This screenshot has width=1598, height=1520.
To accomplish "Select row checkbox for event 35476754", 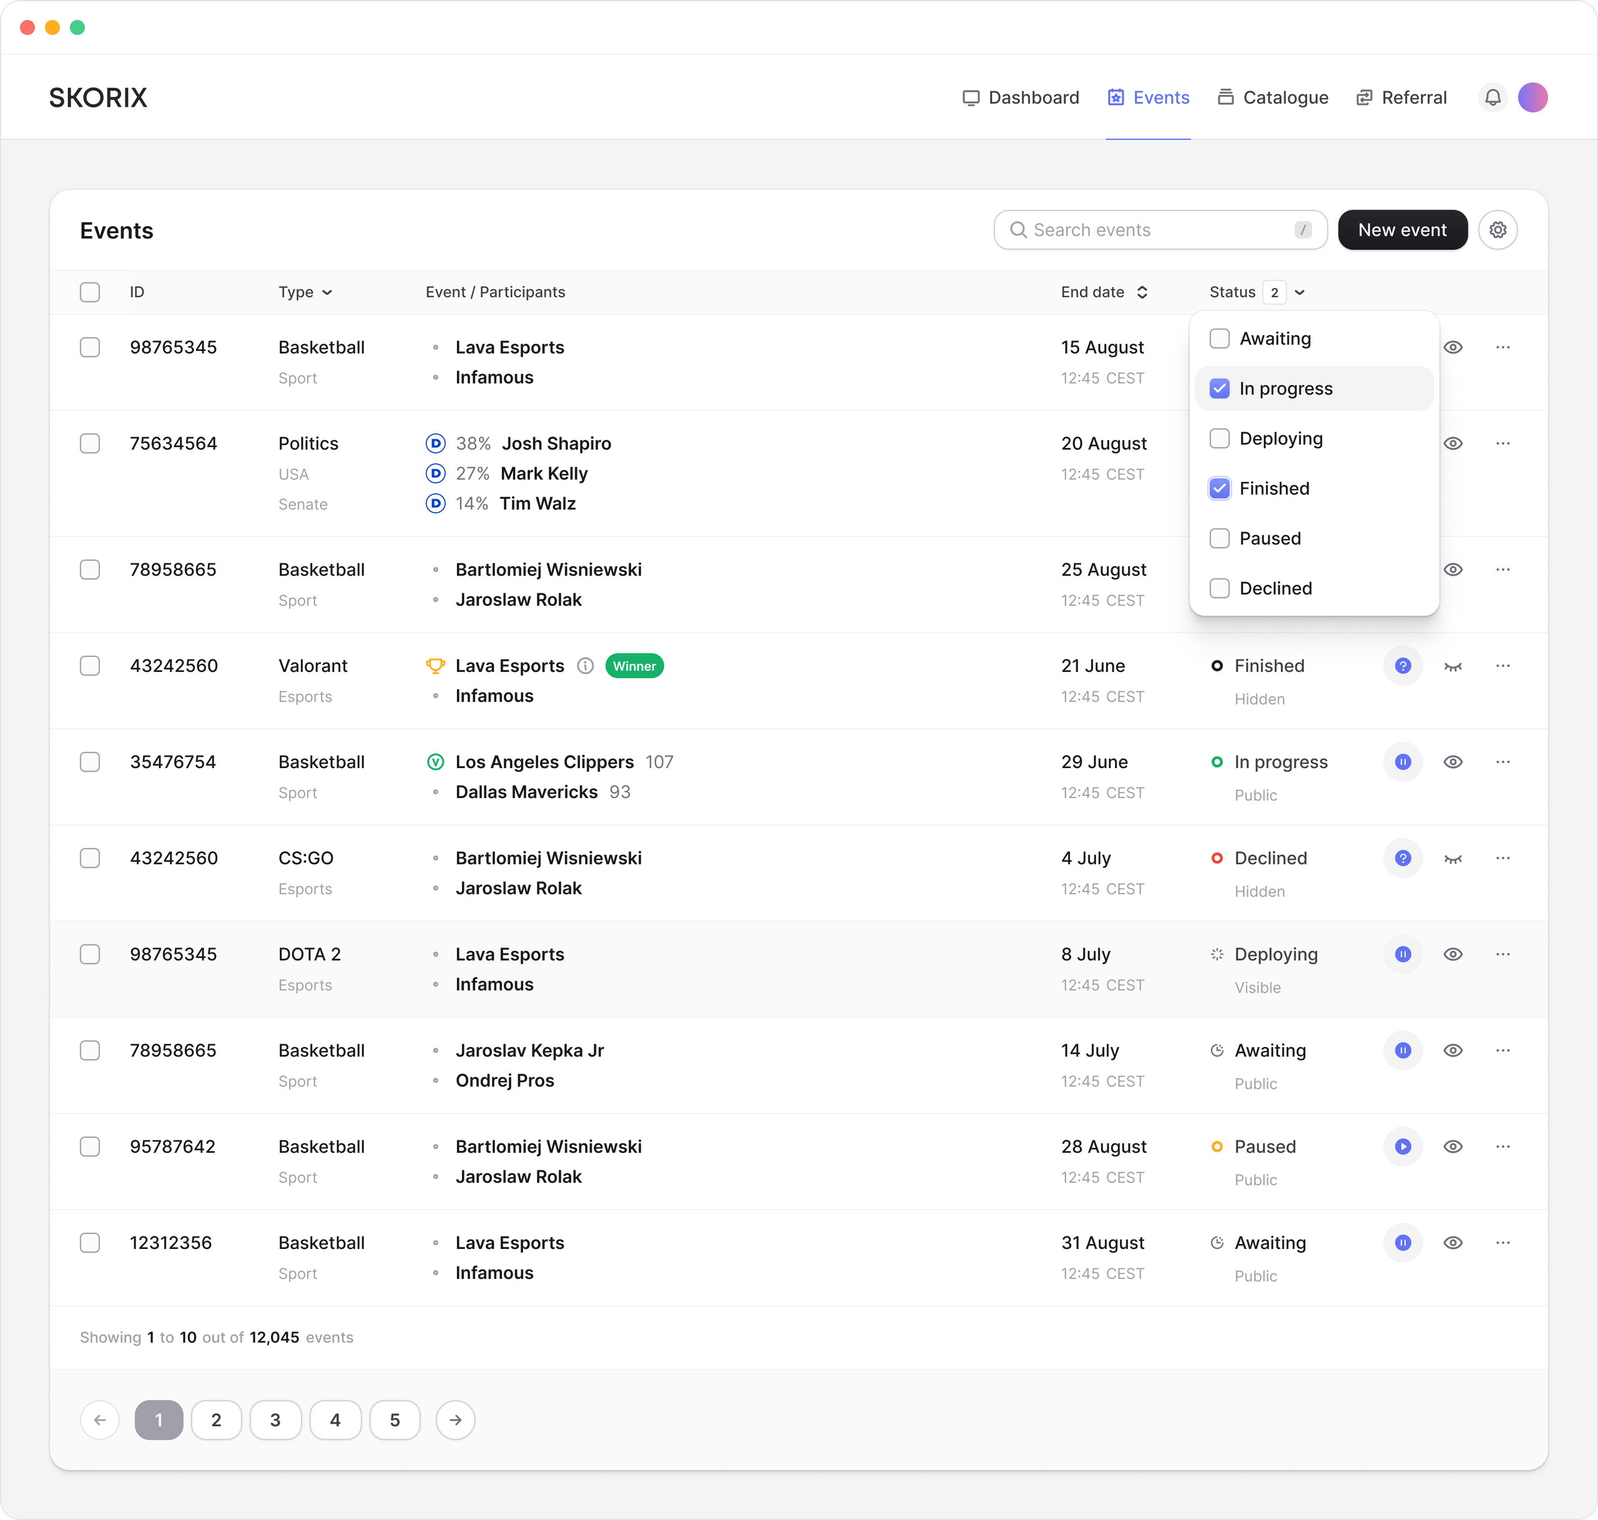I will [x=90, y=762].
